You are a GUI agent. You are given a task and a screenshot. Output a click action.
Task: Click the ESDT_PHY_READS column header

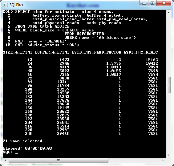141,52
